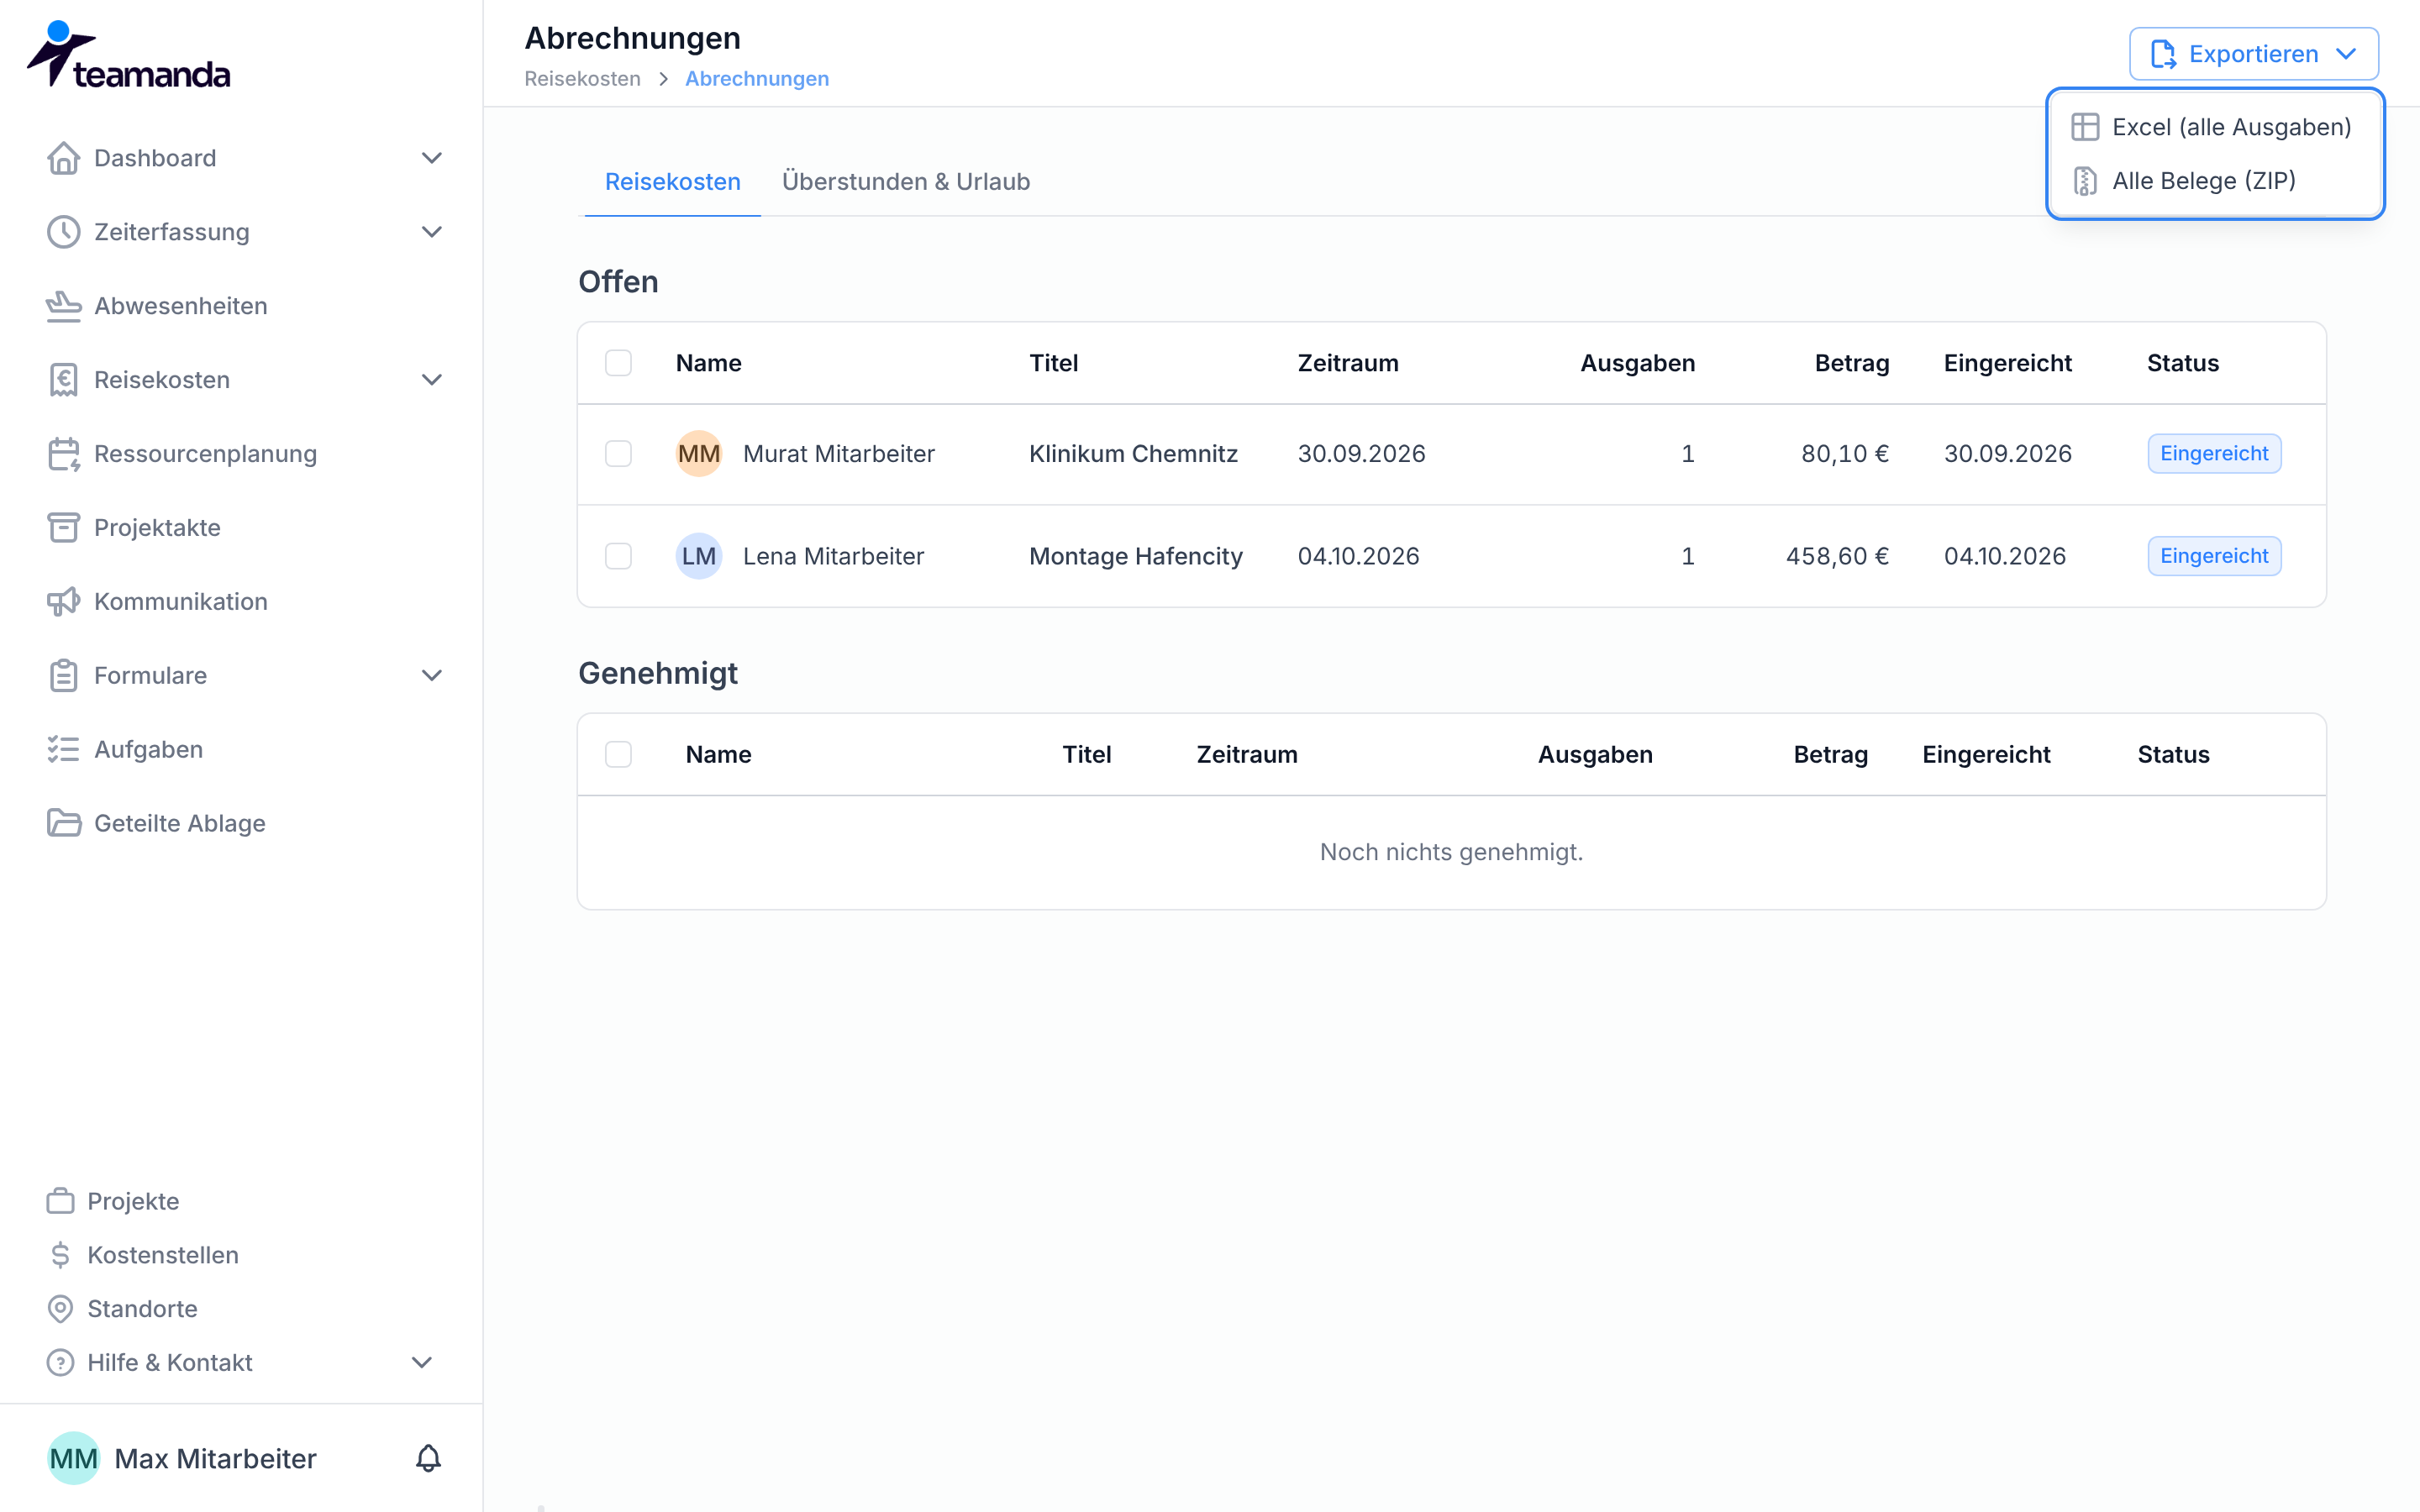This screenshot has width=2420, height=1512.
Task: Expand the Dashboard chevron
Action: click(432, 158)
